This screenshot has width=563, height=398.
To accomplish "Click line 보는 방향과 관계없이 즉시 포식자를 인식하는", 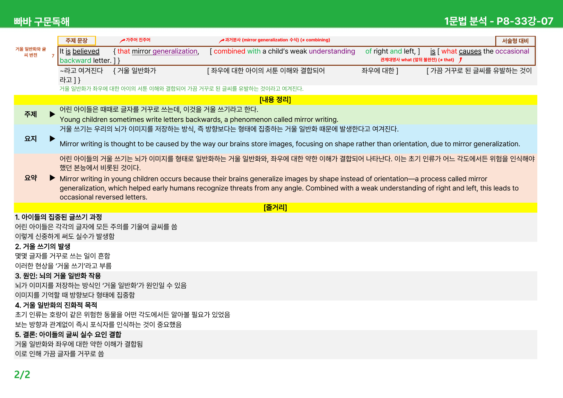I will coord(98,325).
